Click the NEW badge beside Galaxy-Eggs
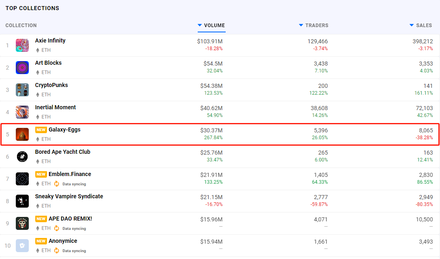Image resolution: width=440 pixels, height=259 pixels. point(41,130)
